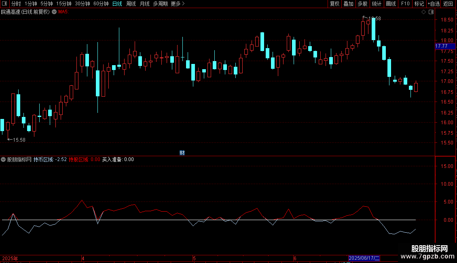Select the 1分钟 period tab
Screen dimensions: 457x263
pos(31,4)
